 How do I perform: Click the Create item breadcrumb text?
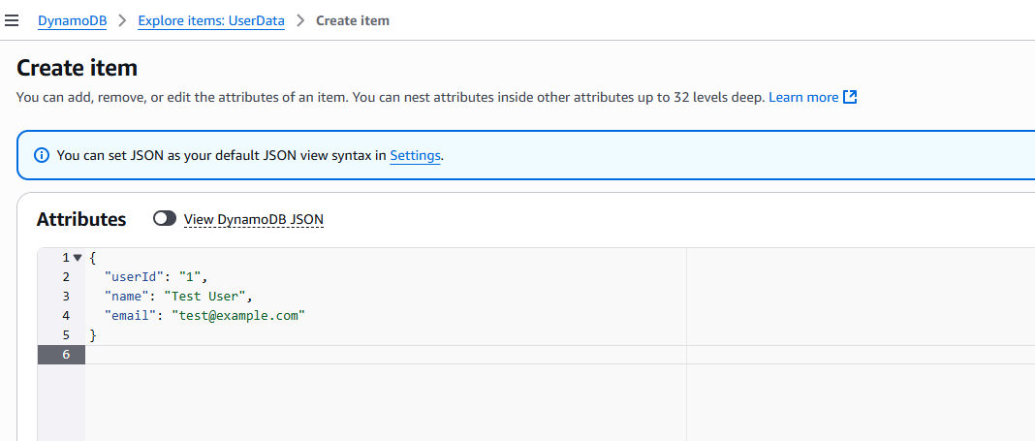(x=353, y=20)
